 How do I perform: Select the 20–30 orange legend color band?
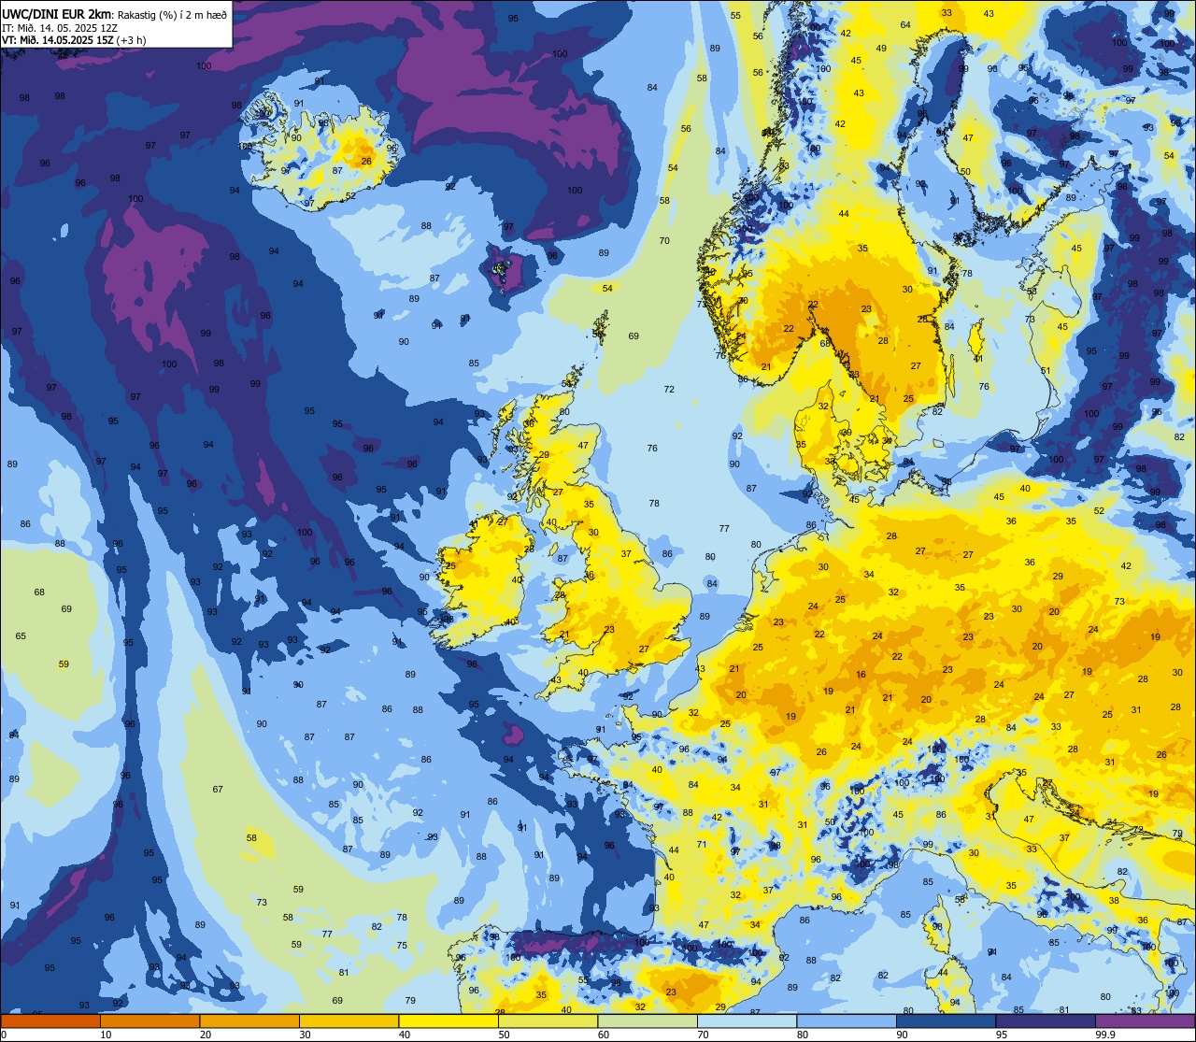click(x=249, y=1021)
